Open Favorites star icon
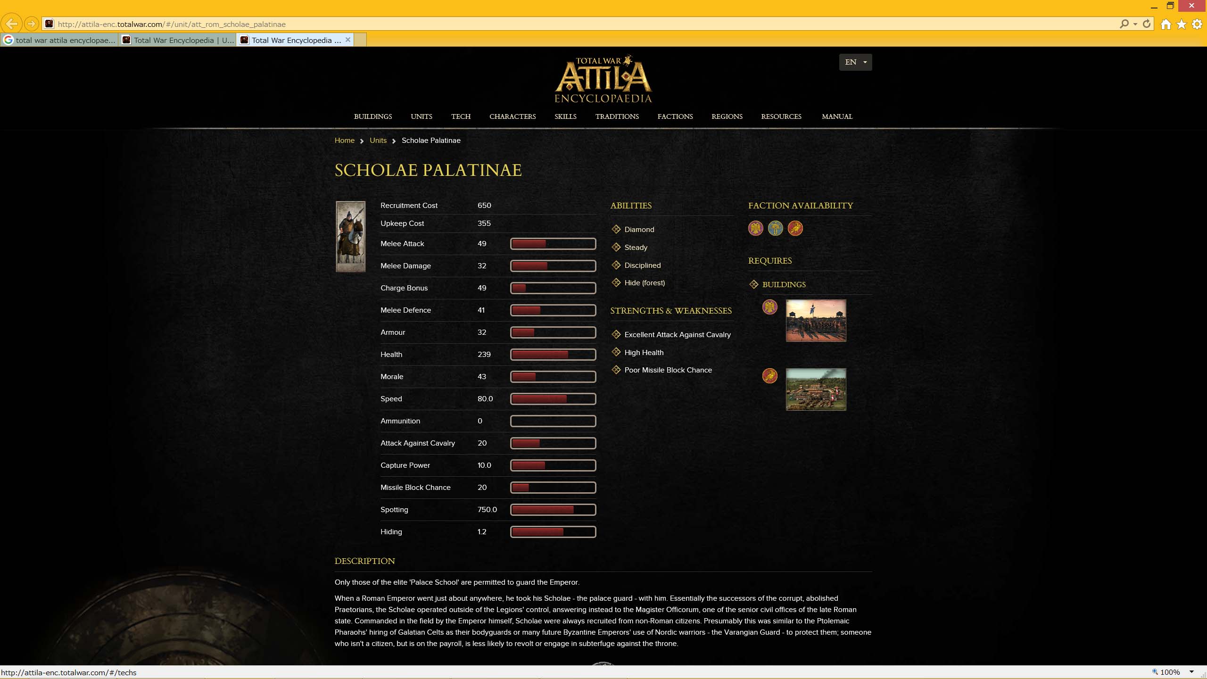 (x=1182, y=24)
